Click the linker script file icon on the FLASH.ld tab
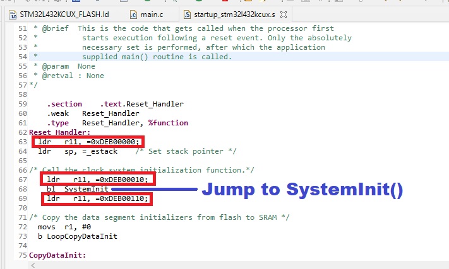This screenshot has width=449, height=269. click(x=13, y=14)
